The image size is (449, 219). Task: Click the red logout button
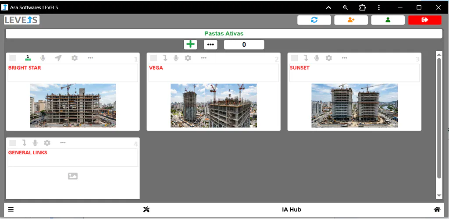tap(425, 20)
